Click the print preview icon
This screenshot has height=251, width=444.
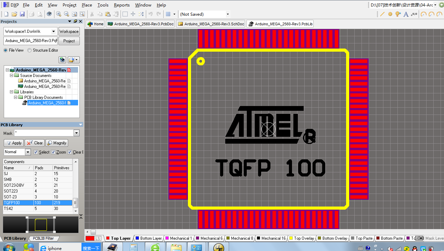pos(40,14)
